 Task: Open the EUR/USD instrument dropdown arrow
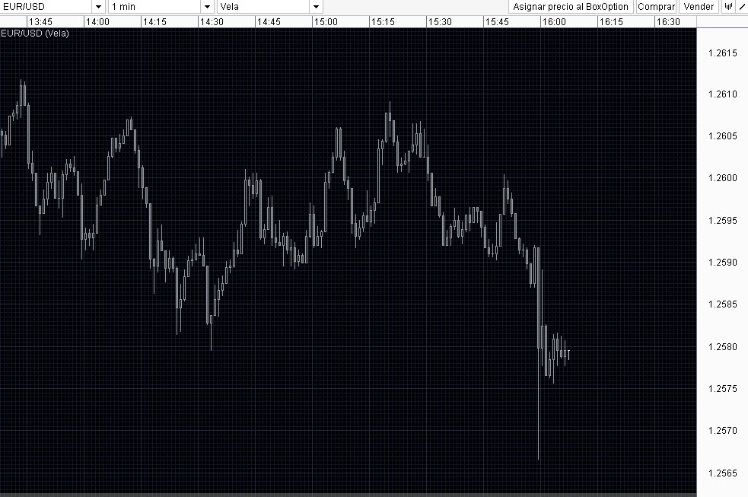[98, 7]
